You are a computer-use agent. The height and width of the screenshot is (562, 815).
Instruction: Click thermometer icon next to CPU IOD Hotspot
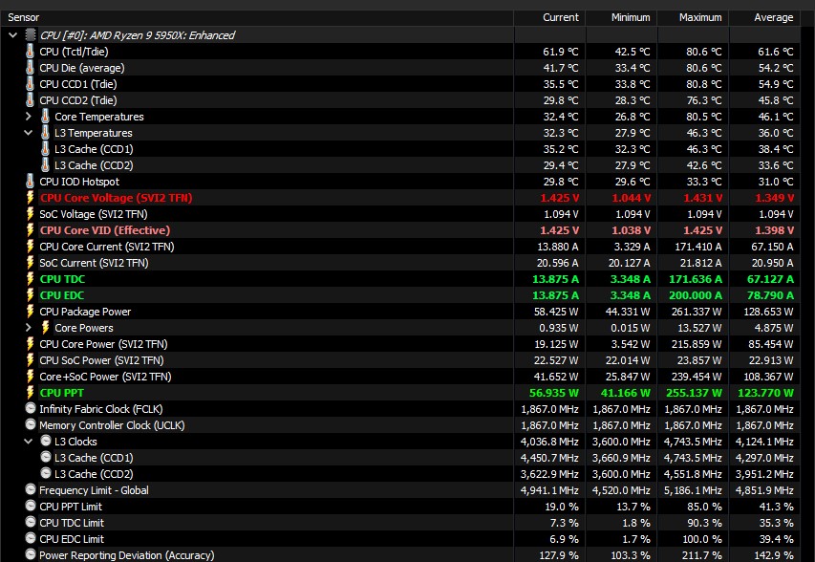tap(31, 182)
